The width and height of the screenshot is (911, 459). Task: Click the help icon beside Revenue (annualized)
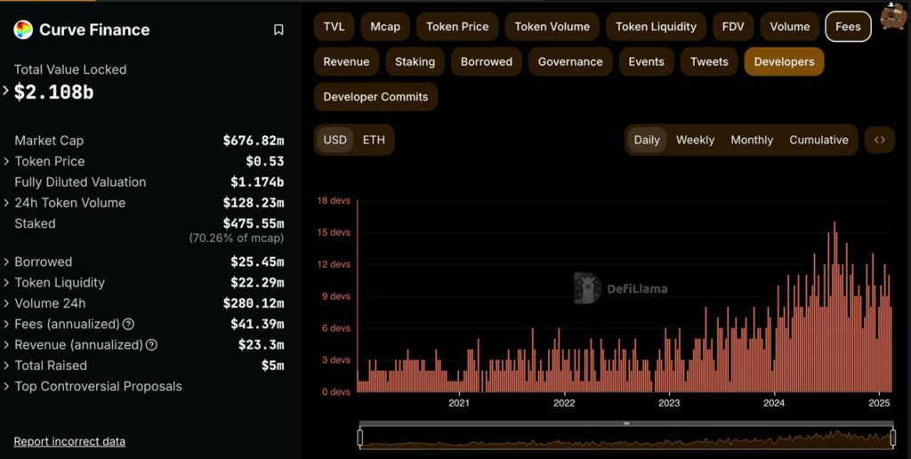click(151, 345)
